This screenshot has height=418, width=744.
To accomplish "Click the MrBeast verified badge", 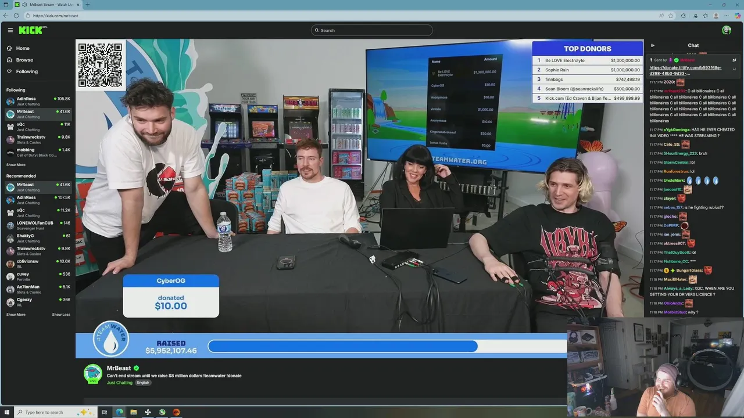I will 137,368.
